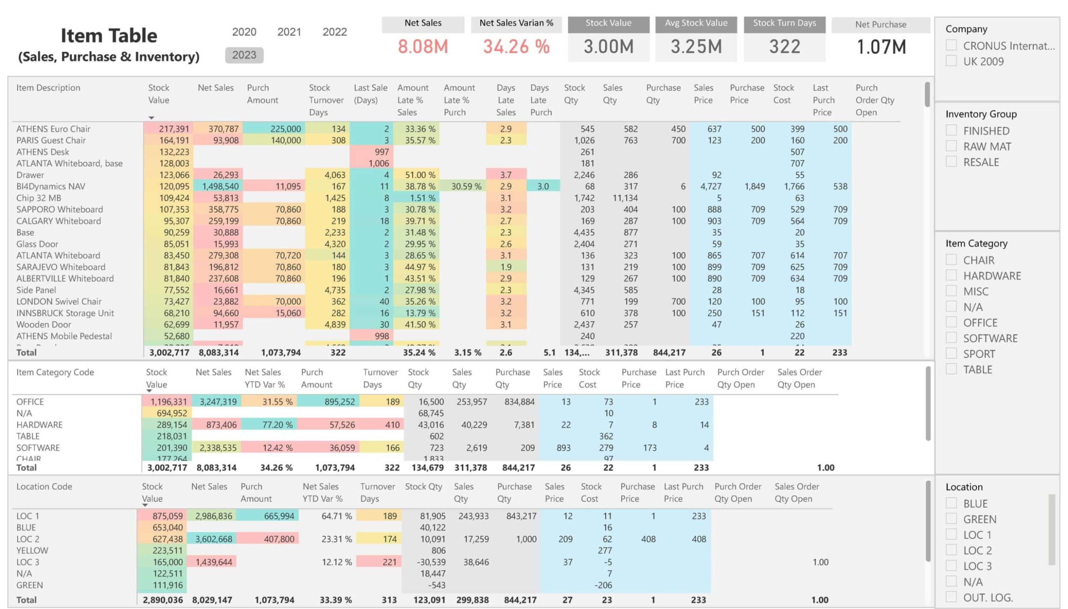
Task: Toggle the MISC item category filter
Action: pos(951,291)
